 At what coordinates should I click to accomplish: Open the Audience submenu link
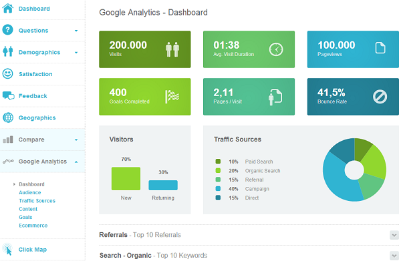30,192
